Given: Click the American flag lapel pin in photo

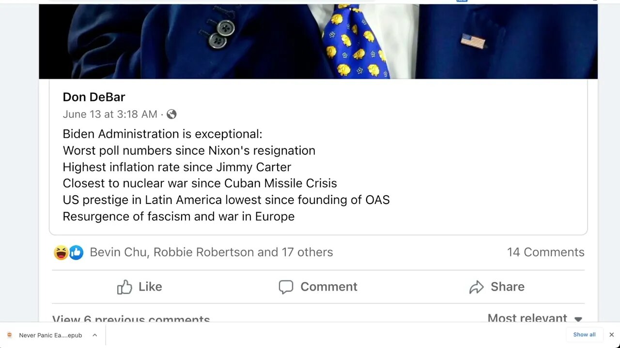Looking at the screenshot, I should (473, 42).
